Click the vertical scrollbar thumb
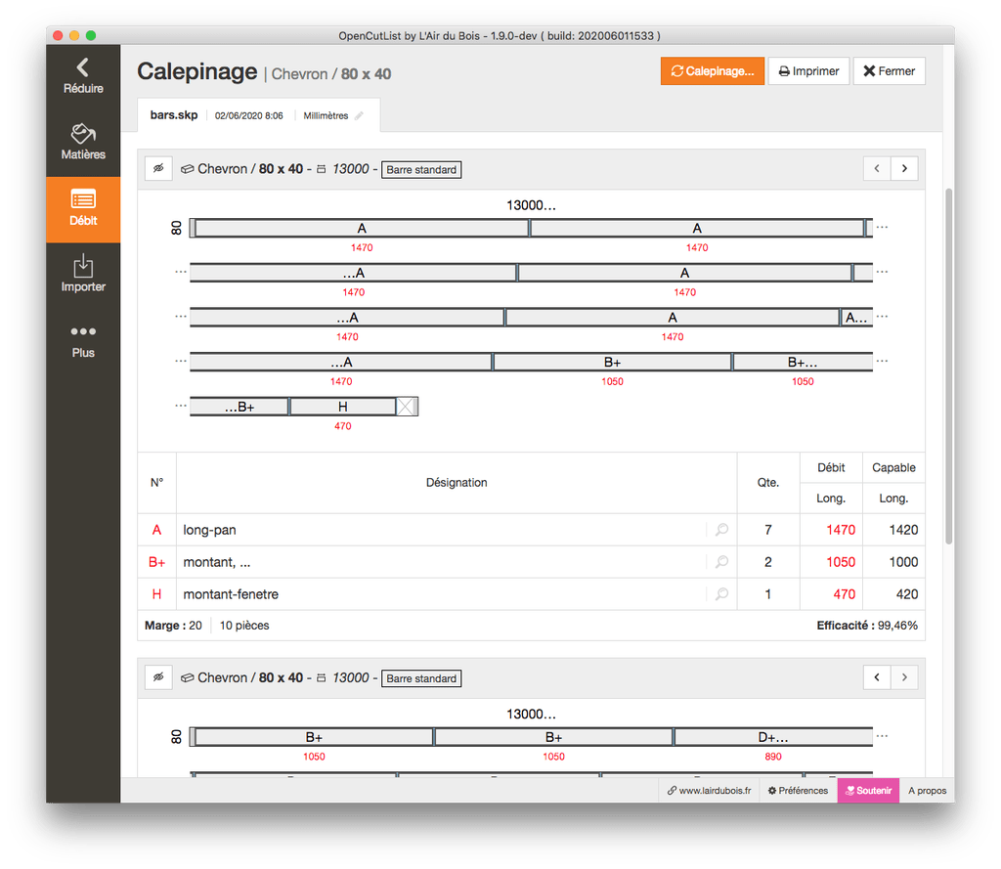This screenshot has height=869, width=1001. coord(948,366)
